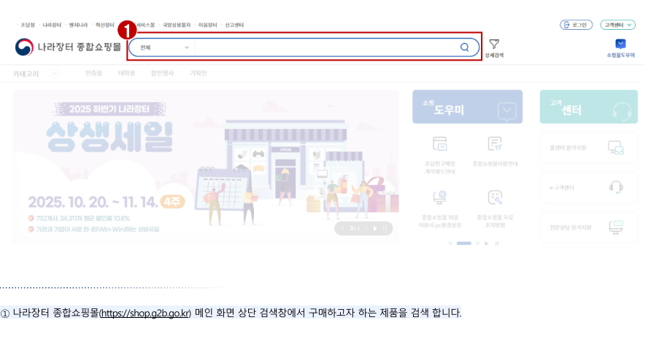Show next main banner slide
The image size is (667, 339).
click(x=366, y=228)
